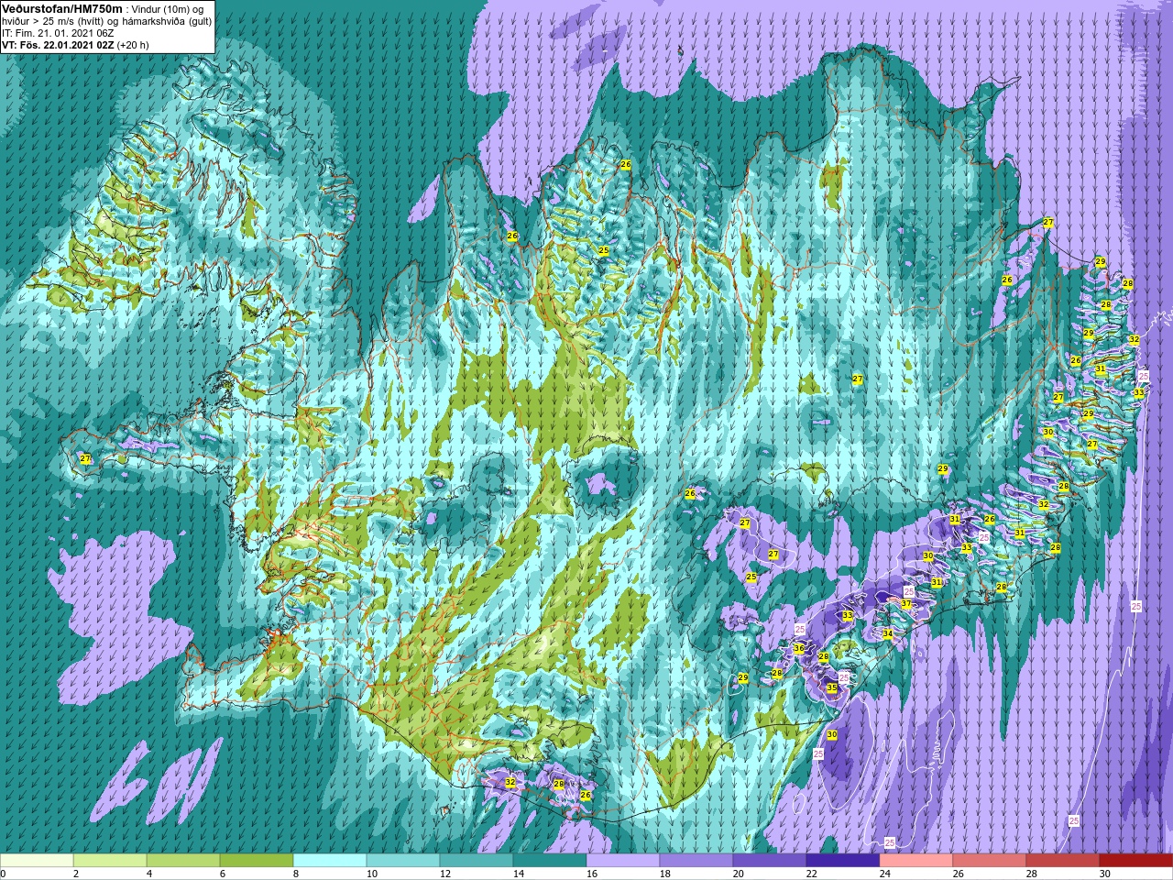Click the 'Veðurstofan/HM750m' title text

(61, 8)
